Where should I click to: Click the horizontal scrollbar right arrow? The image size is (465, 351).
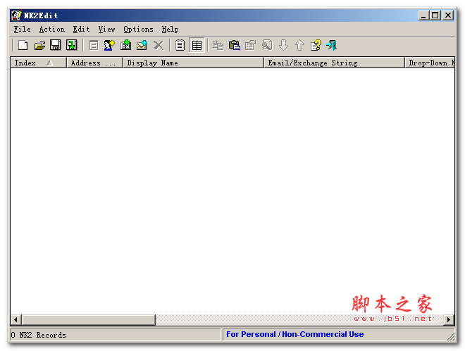(449, 320)
